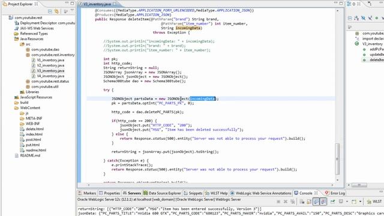Viewport: 384px width, 216px height.
Task: Open Project Explorer view menu triangle
Action: 72,11
